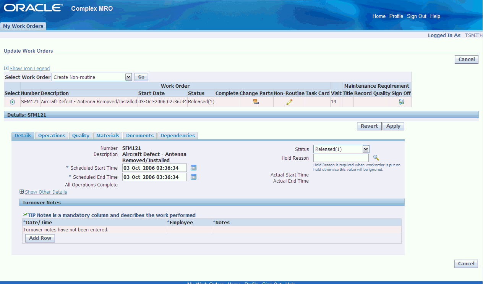The width and height of the screenshot is (483, 284).
Task: Click the Scheduled Start Time input field
Action: point(154,168)
